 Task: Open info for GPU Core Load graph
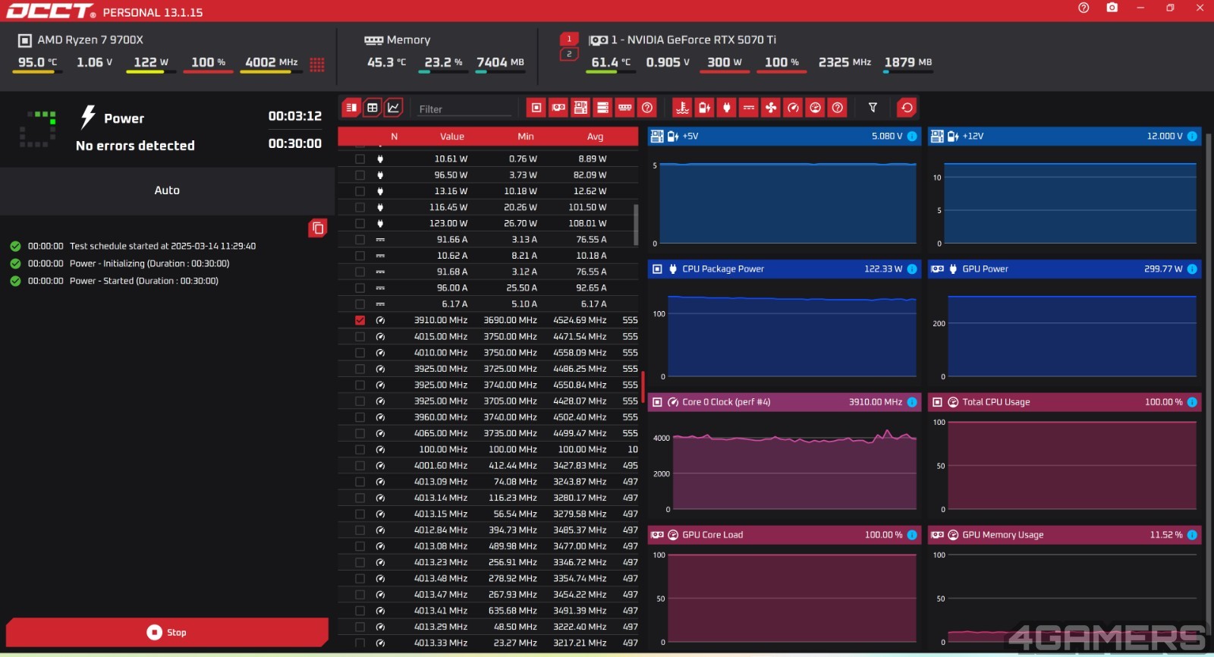coord(912,535)
